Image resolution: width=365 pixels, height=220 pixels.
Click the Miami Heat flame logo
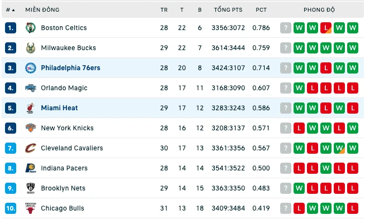click(31, 108)
